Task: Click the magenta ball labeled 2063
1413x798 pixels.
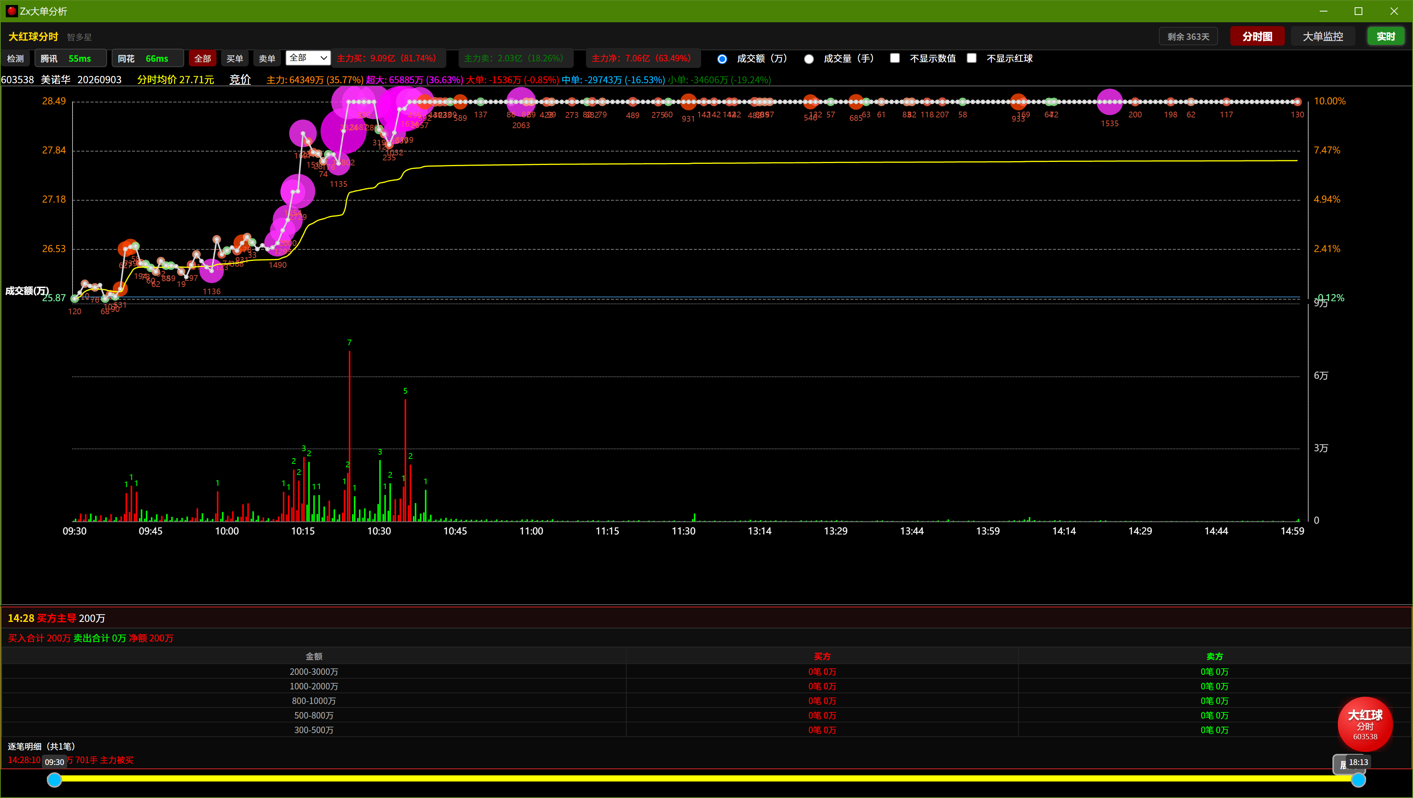Action: click(x=520, y=102)
